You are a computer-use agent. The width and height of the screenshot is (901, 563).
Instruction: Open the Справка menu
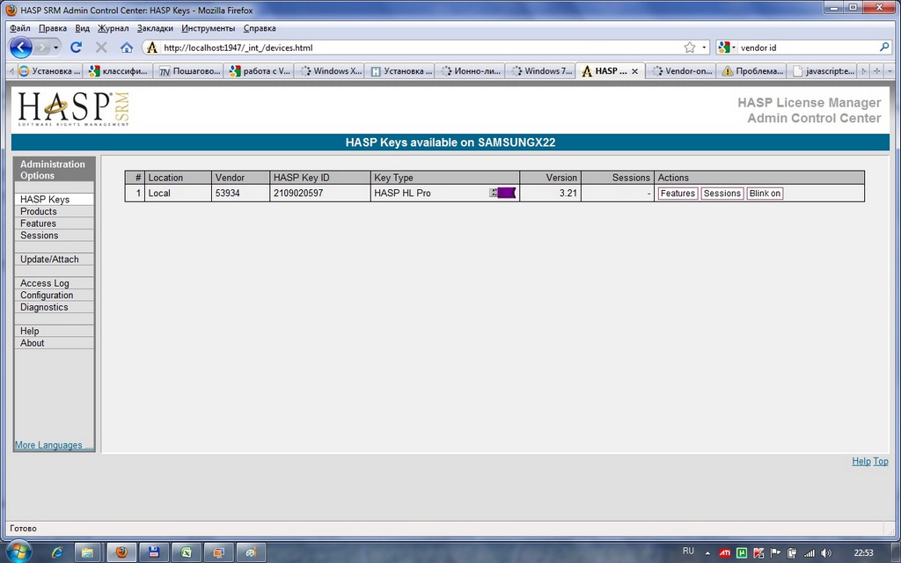coord(260,28)
